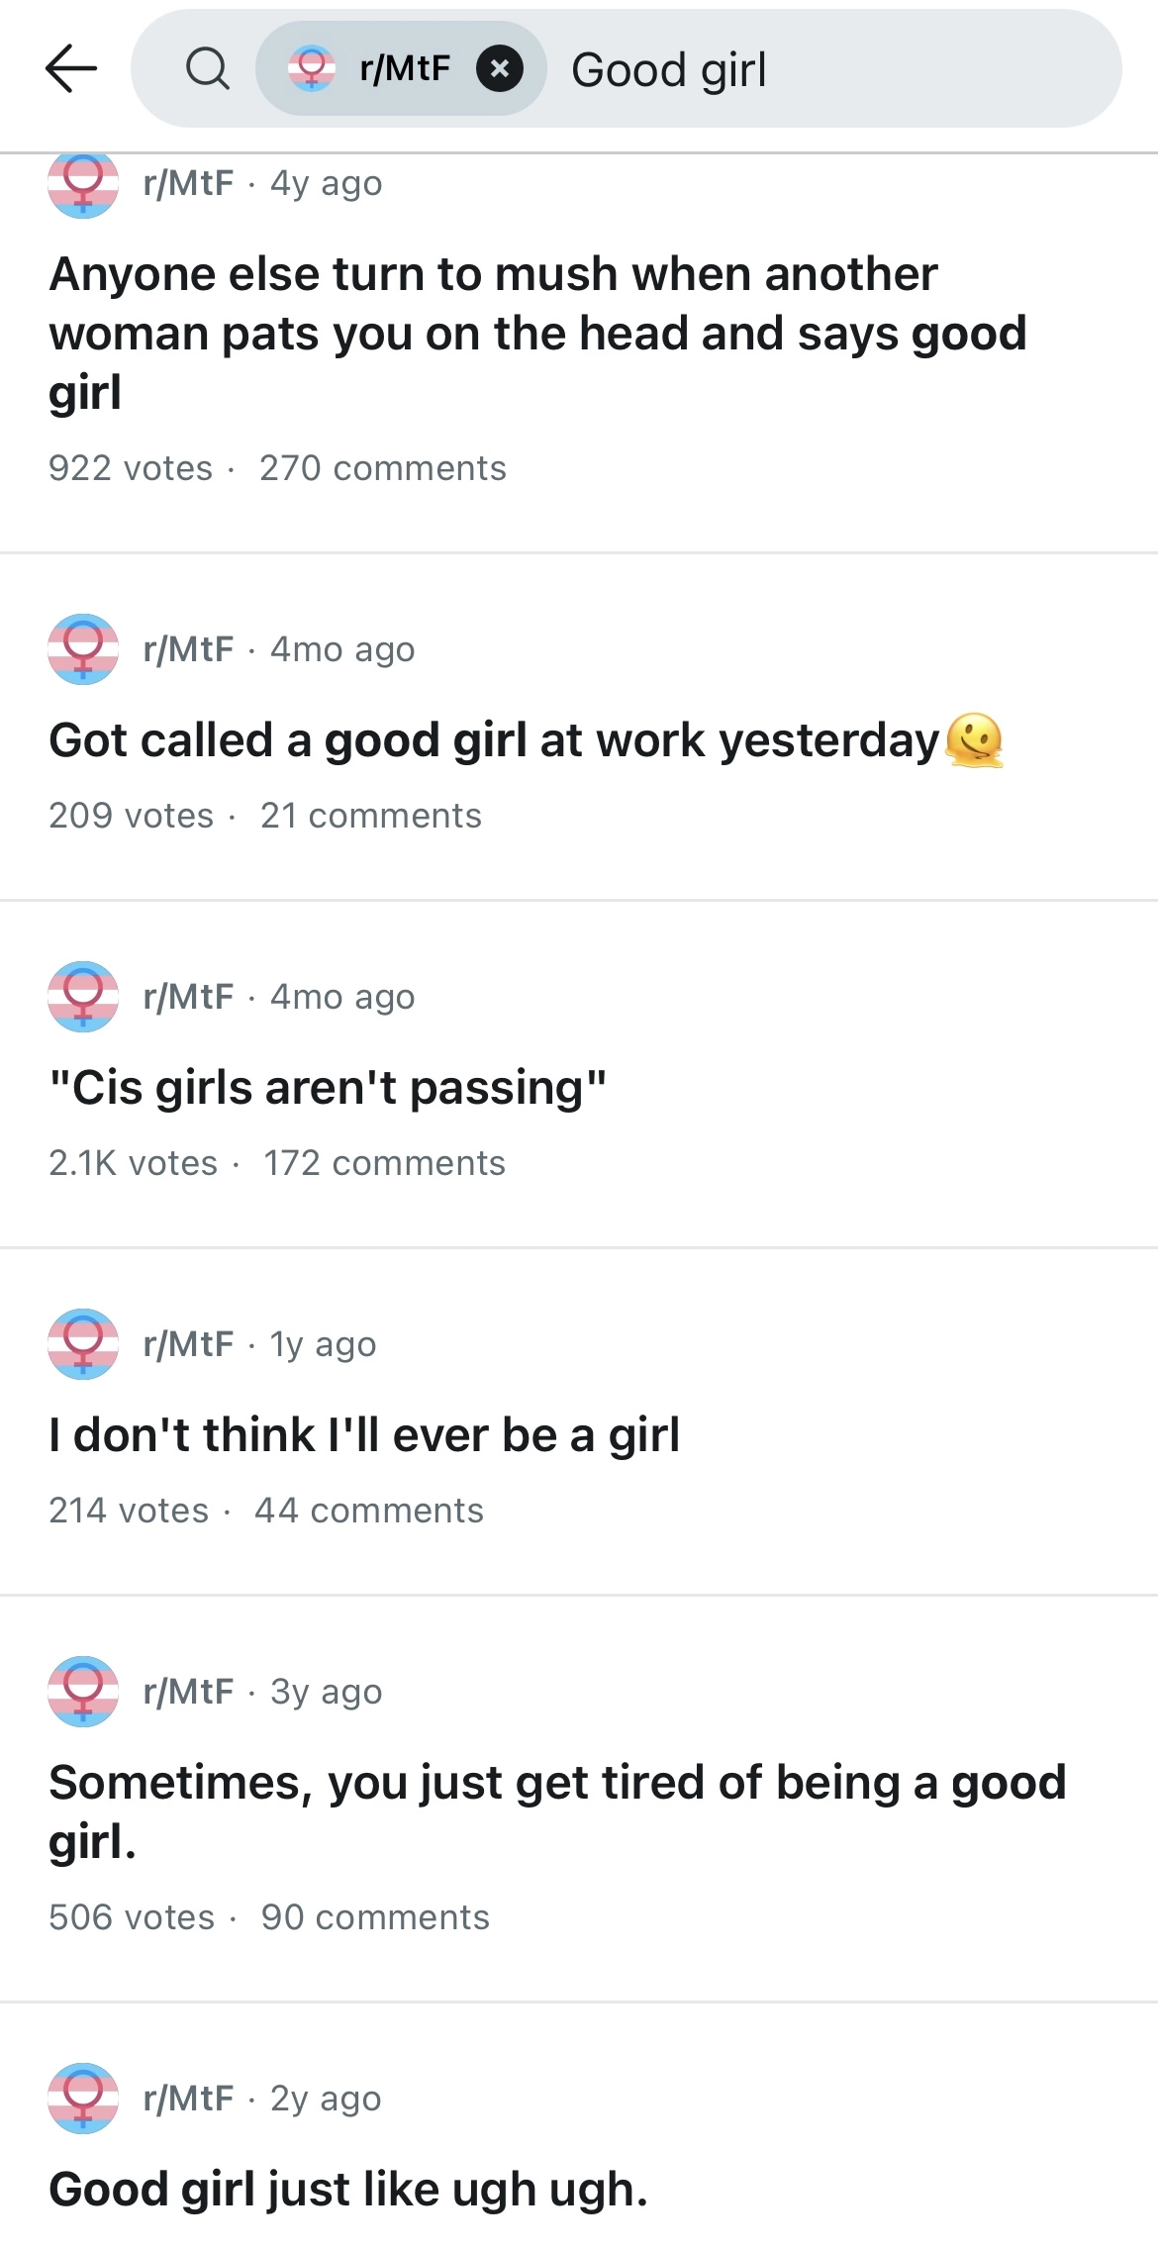Screen dimensions: 1158x2248
Task: Click r/MtF avatar on work yesterday post
Action: coord(83,649)
